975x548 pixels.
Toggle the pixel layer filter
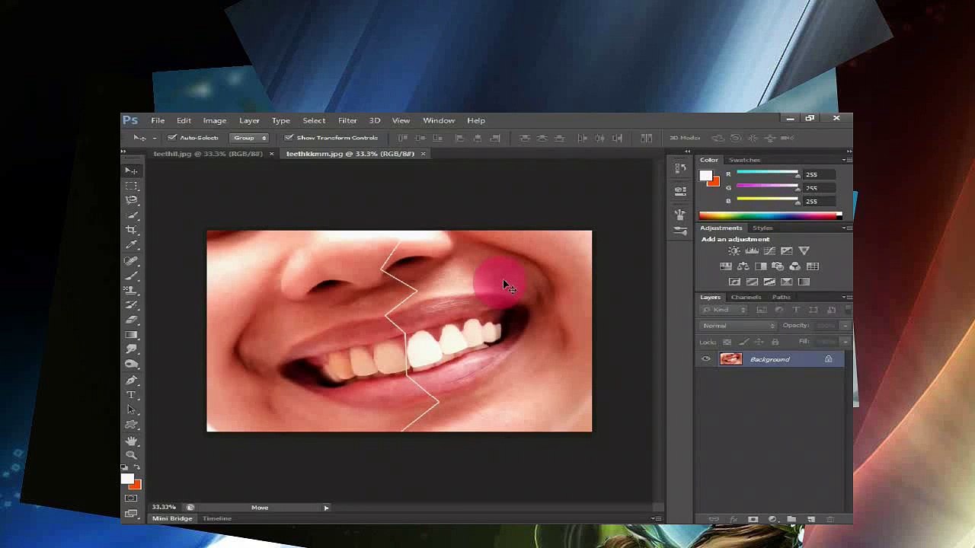click(762, 310)
